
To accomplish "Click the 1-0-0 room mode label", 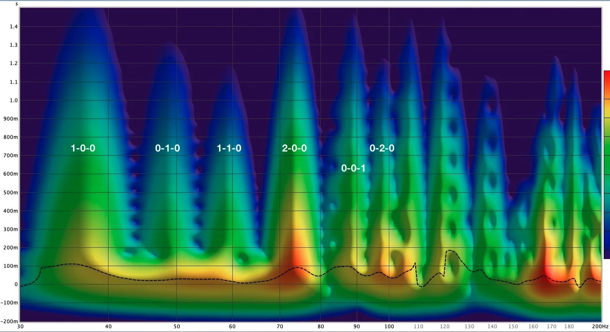I will [x=83, y=148].
